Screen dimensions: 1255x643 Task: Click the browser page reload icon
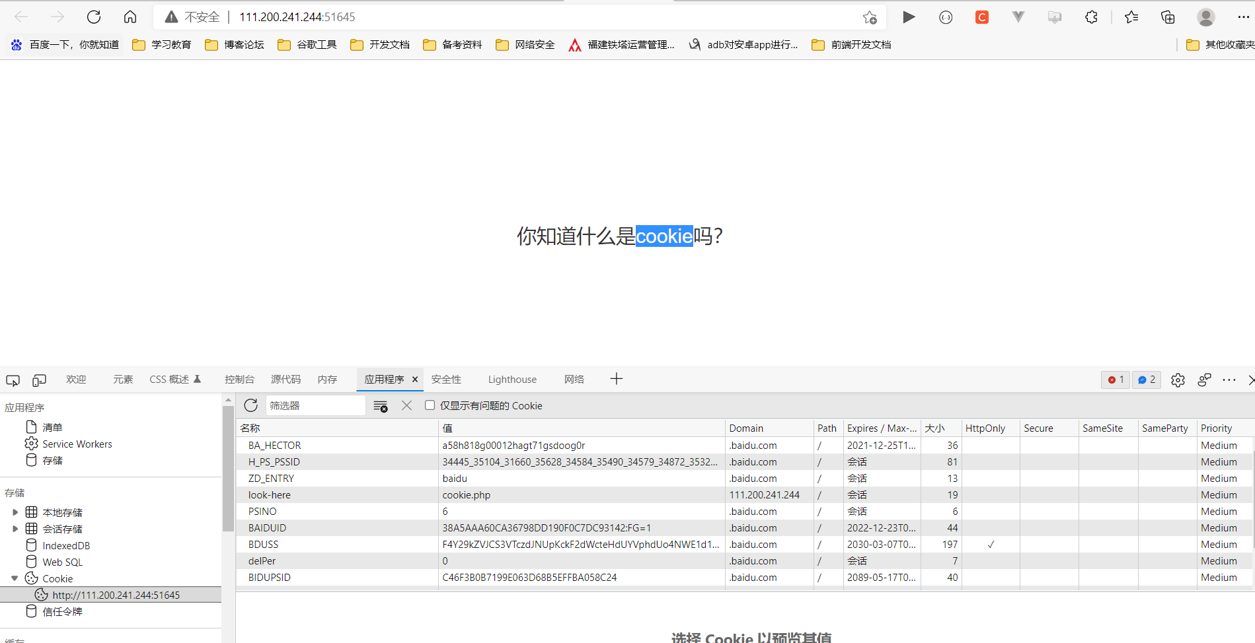(94, 17)
